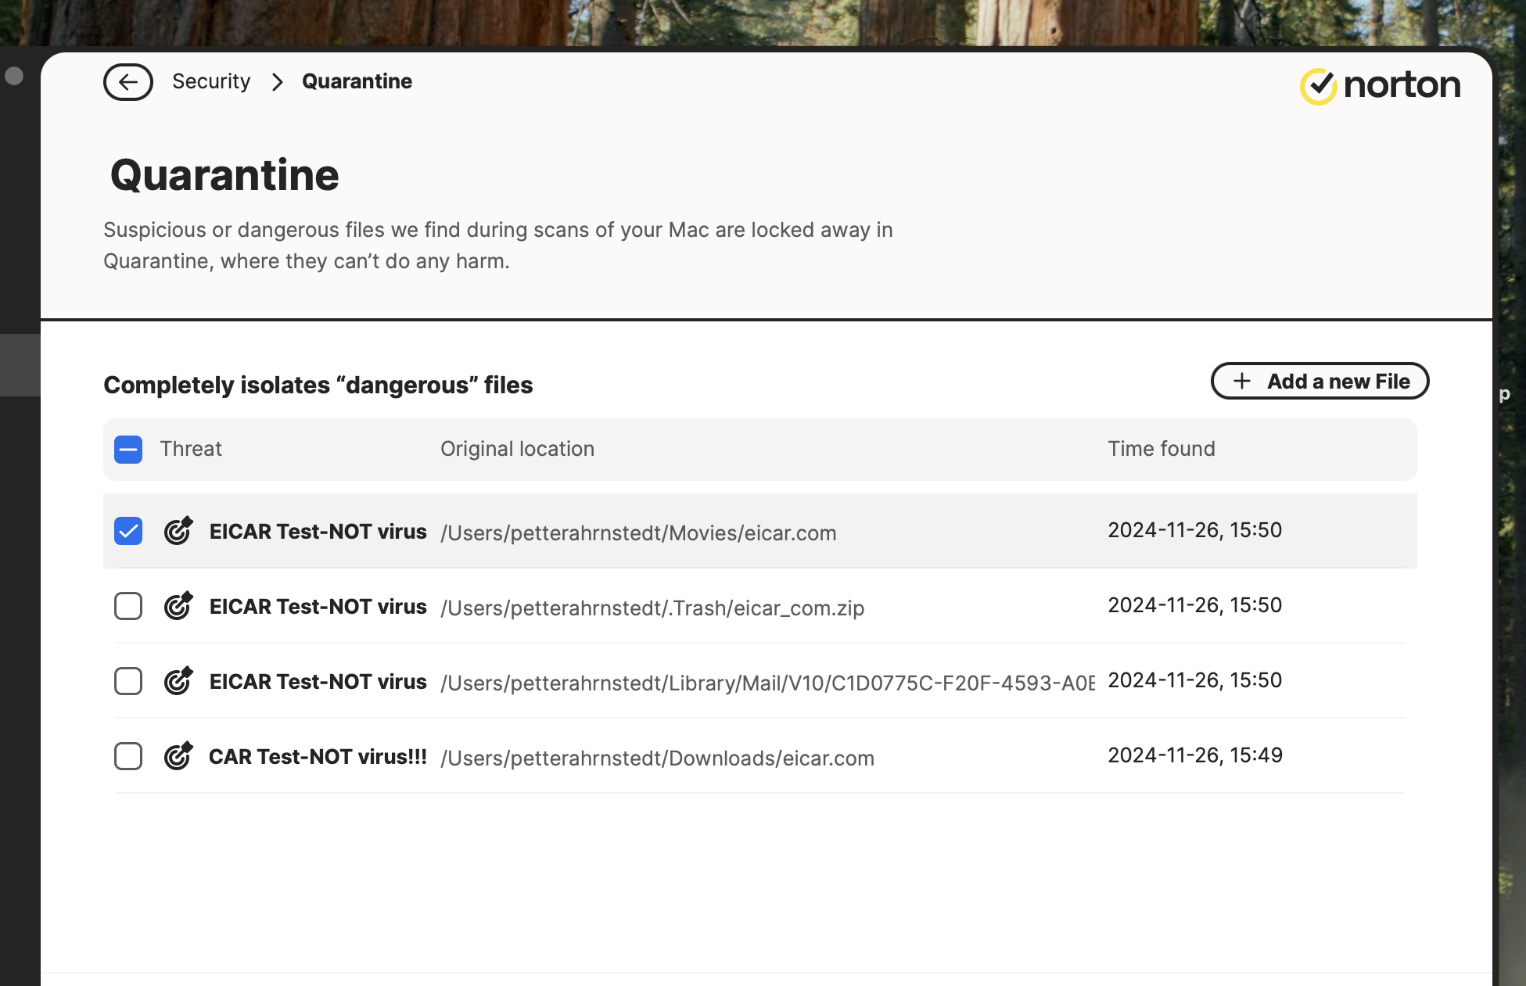Check the Downloads eicar.com threat row
Screen dimensions: 1526x986
(x=127, y=755)
